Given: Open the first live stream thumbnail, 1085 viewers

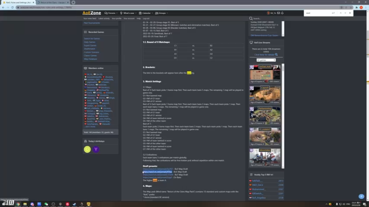Looking at the screenshot, I should click(x=265, y=74).
